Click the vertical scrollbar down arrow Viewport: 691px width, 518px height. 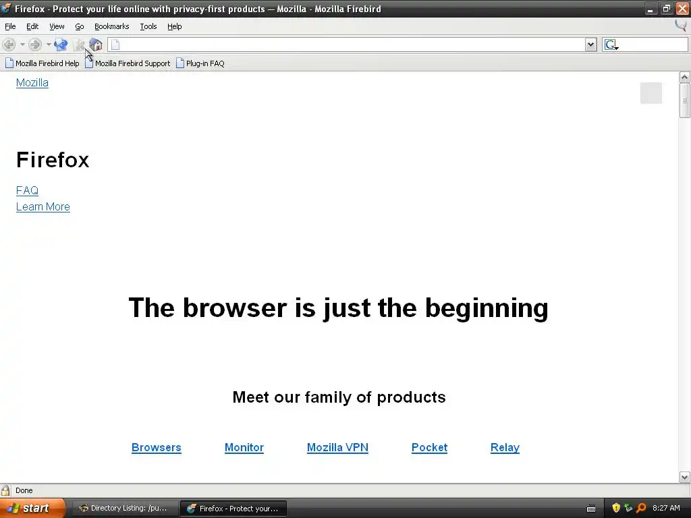684,477
